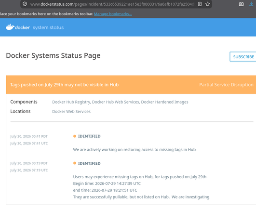Click the IDENTIFIED status of the 00:19 update
The height and width of the screenshot is (209, 256).
pos(89,163)
